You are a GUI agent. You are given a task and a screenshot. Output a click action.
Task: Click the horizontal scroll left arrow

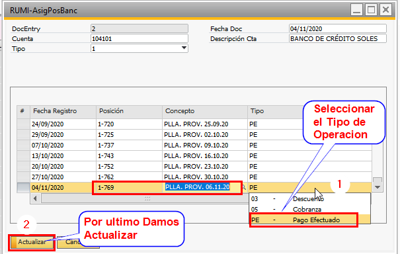[35, 198]
